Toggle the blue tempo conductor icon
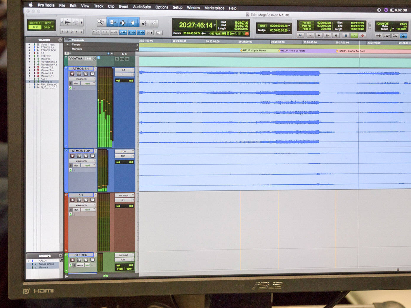The image size is (411, 308). [404, 36]
